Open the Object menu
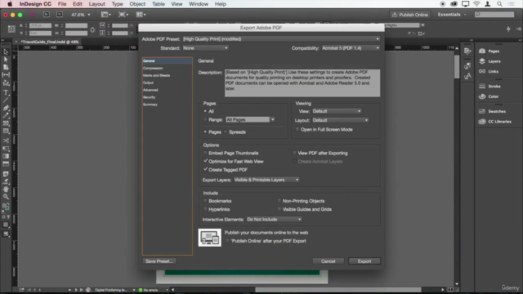This screenshot has height=294, width=523. tap(137, 4)
